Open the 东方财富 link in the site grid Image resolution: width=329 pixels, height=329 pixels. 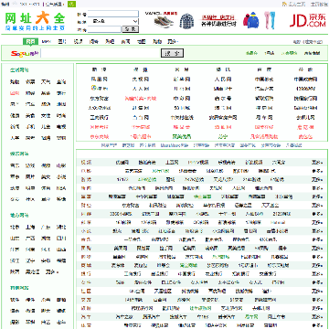click(x=99, y=99)
